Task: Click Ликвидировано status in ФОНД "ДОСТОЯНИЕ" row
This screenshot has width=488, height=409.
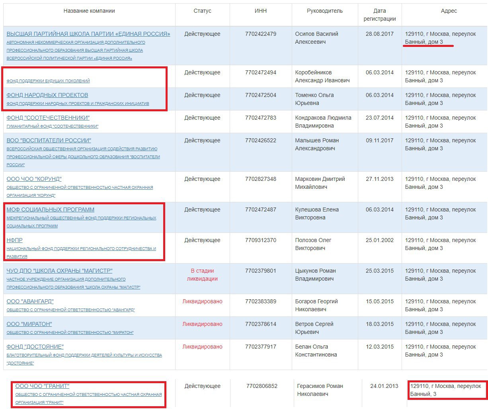Action: [203, 347]
